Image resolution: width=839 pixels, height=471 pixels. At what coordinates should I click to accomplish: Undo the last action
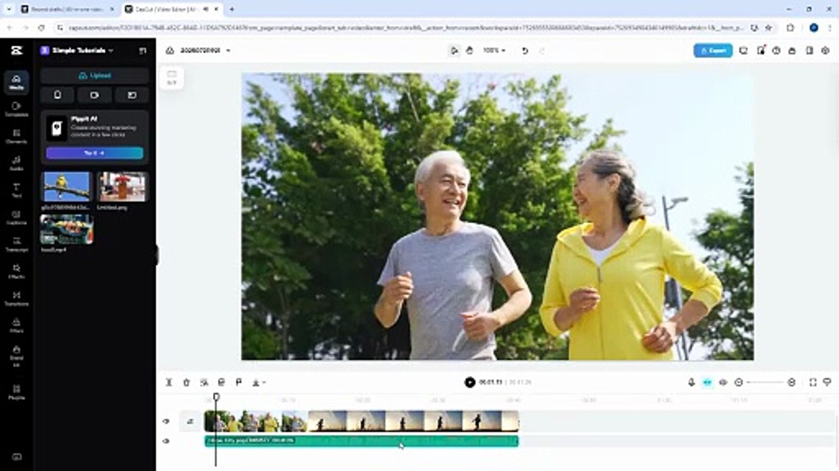[x=524, y=50]
